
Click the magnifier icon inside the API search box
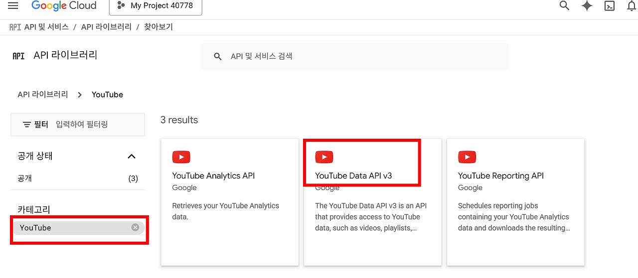tap(218, 57)
